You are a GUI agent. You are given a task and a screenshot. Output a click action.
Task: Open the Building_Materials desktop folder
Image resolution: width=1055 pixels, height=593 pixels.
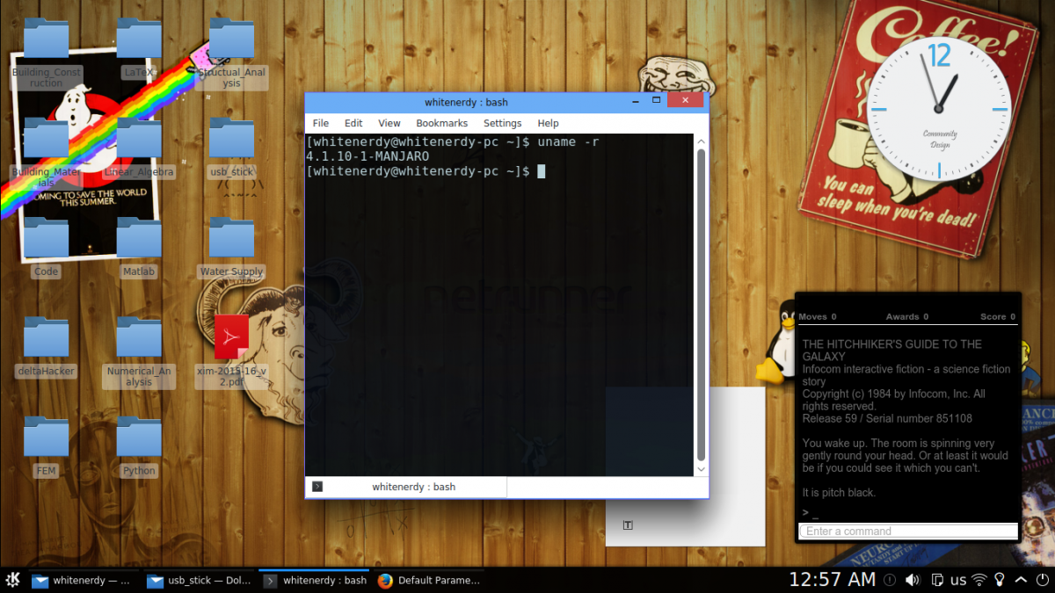click(47, 138)
